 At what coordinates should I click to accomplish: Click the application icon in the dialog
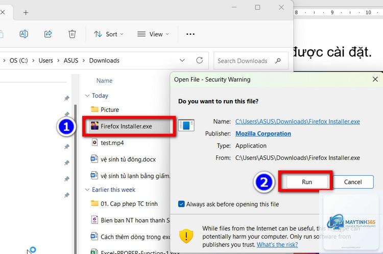click(x=186, y=125)
